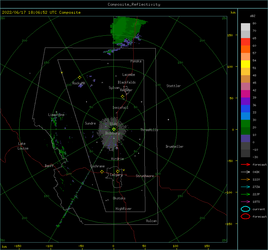
Task: Click the 18TS legend label
Action: 256,202
